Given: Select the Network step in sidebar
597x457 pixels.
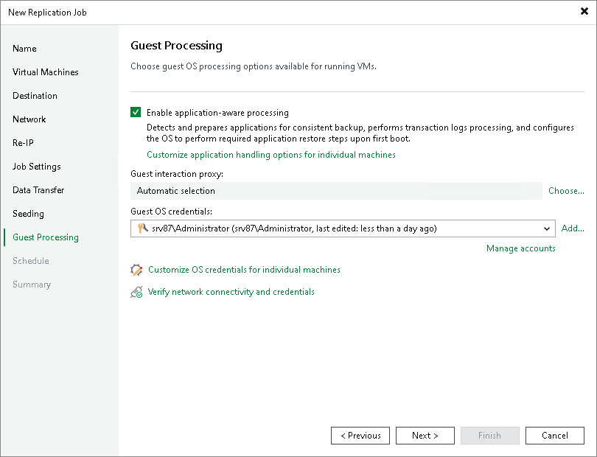Looking at the screenshot, I should (x=29, y=119).
